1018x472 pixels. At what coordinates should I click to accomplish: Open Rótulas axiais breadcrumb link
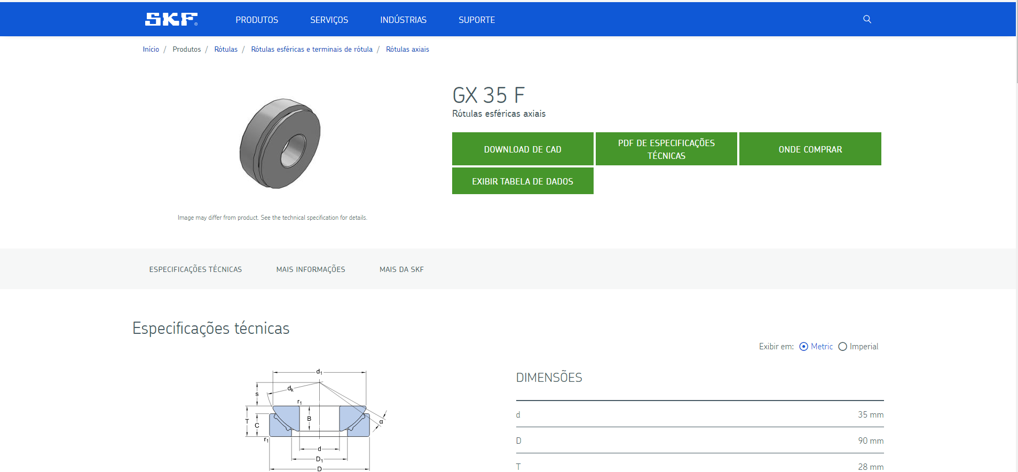407,49
